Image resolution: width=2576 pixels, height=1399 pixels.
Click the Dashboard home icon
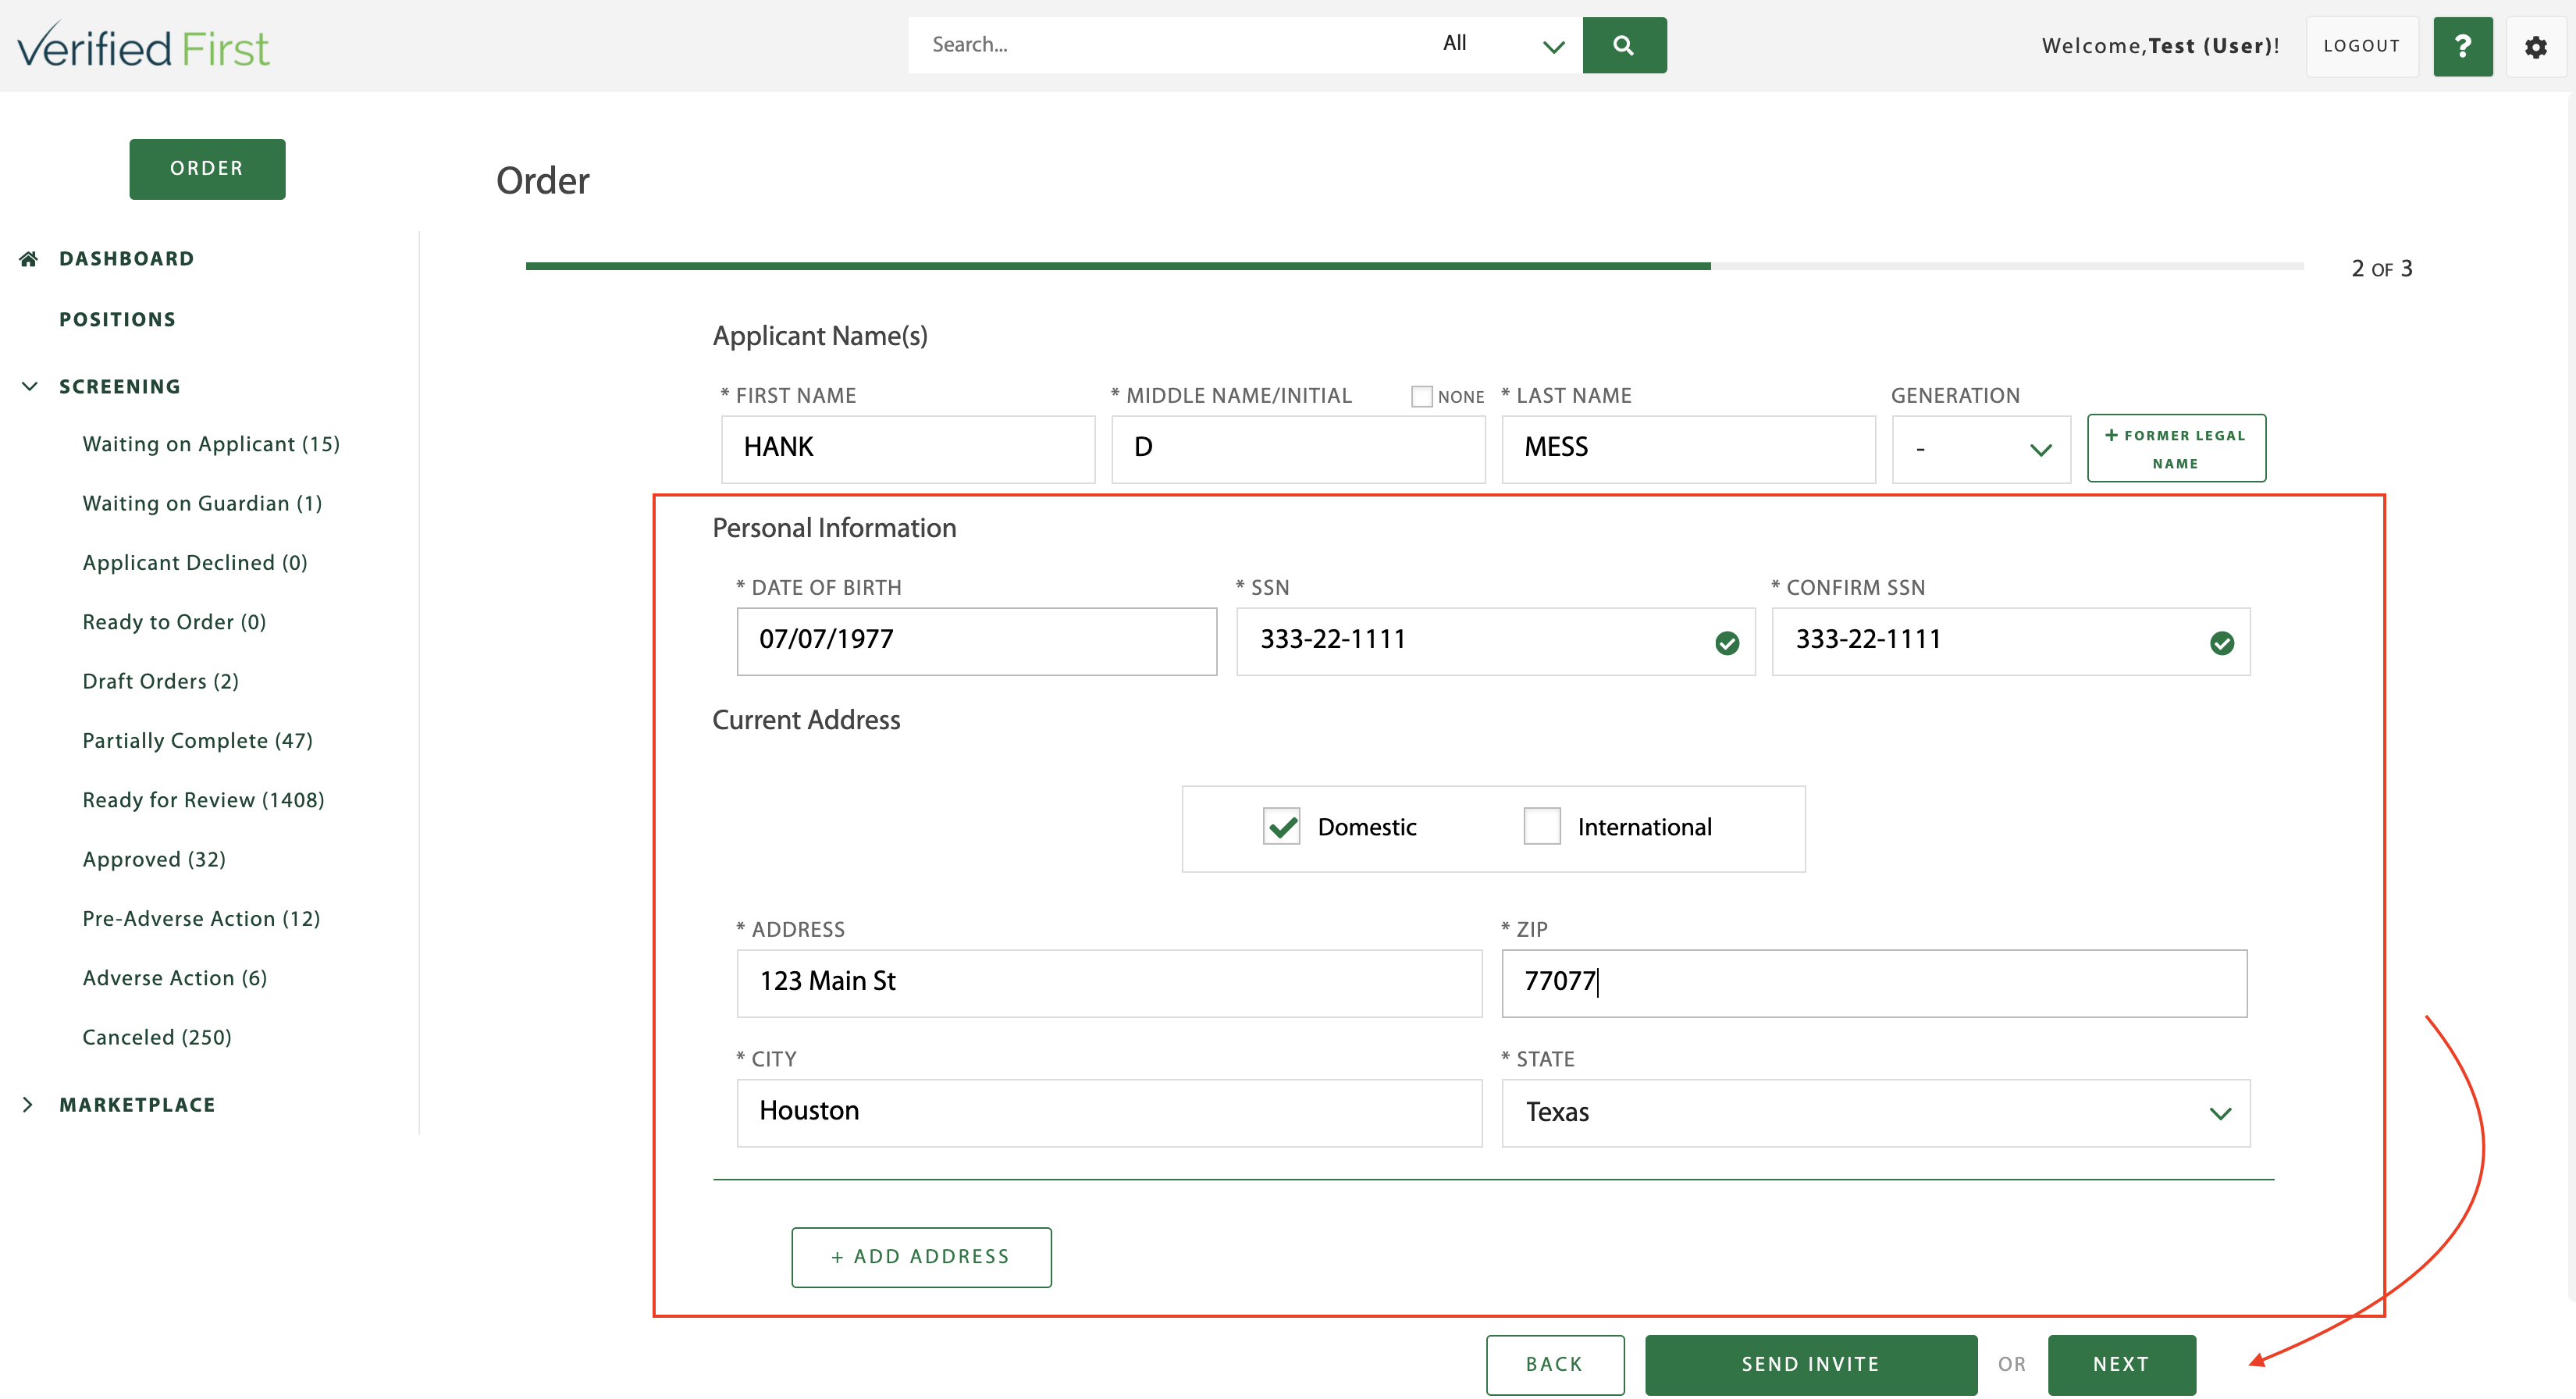28,259
